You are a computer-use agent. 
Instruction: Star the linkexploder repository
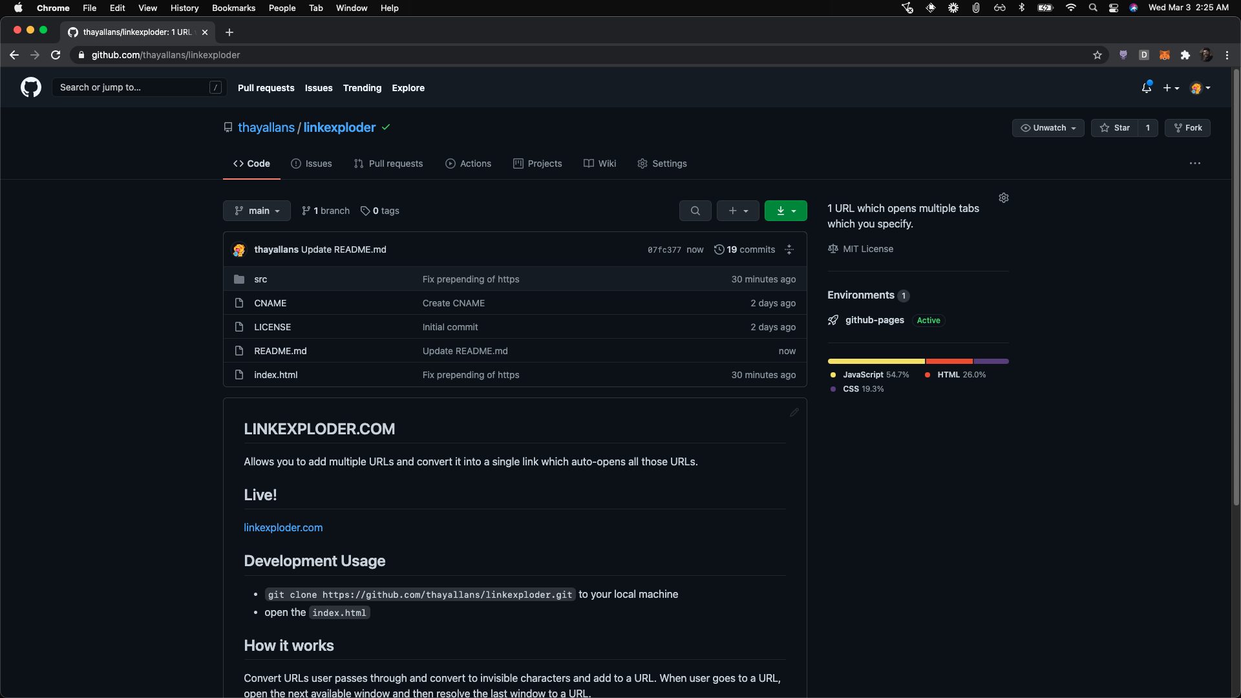pos(1115,128)
